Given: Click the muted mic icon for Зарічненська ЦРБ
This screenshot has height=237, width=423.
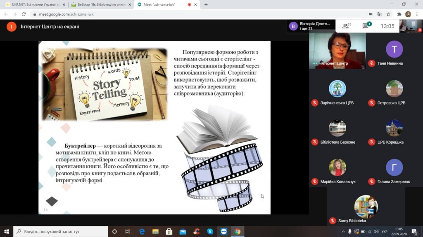Looking at the screenshot, I should pos(314,103).
